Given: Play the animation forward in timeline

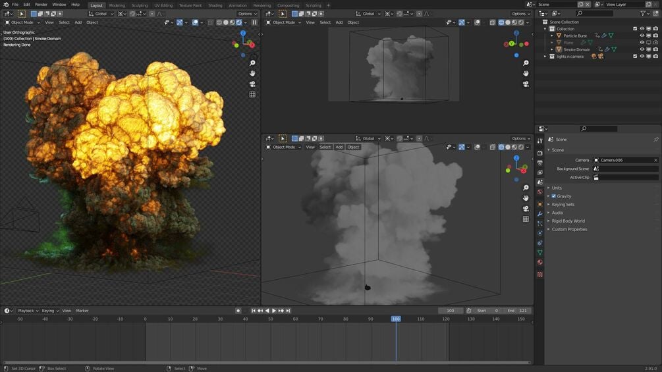Looking at the screenshot, I should [274, 311].
